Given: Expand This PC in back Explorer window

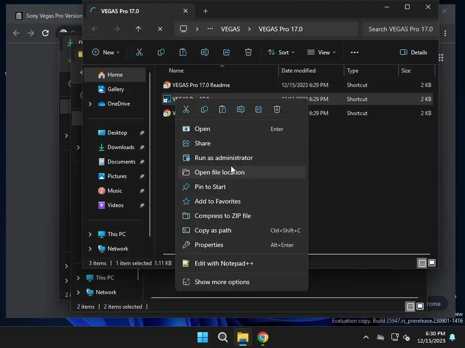Looking at the screenshot, I should [78, 278].
